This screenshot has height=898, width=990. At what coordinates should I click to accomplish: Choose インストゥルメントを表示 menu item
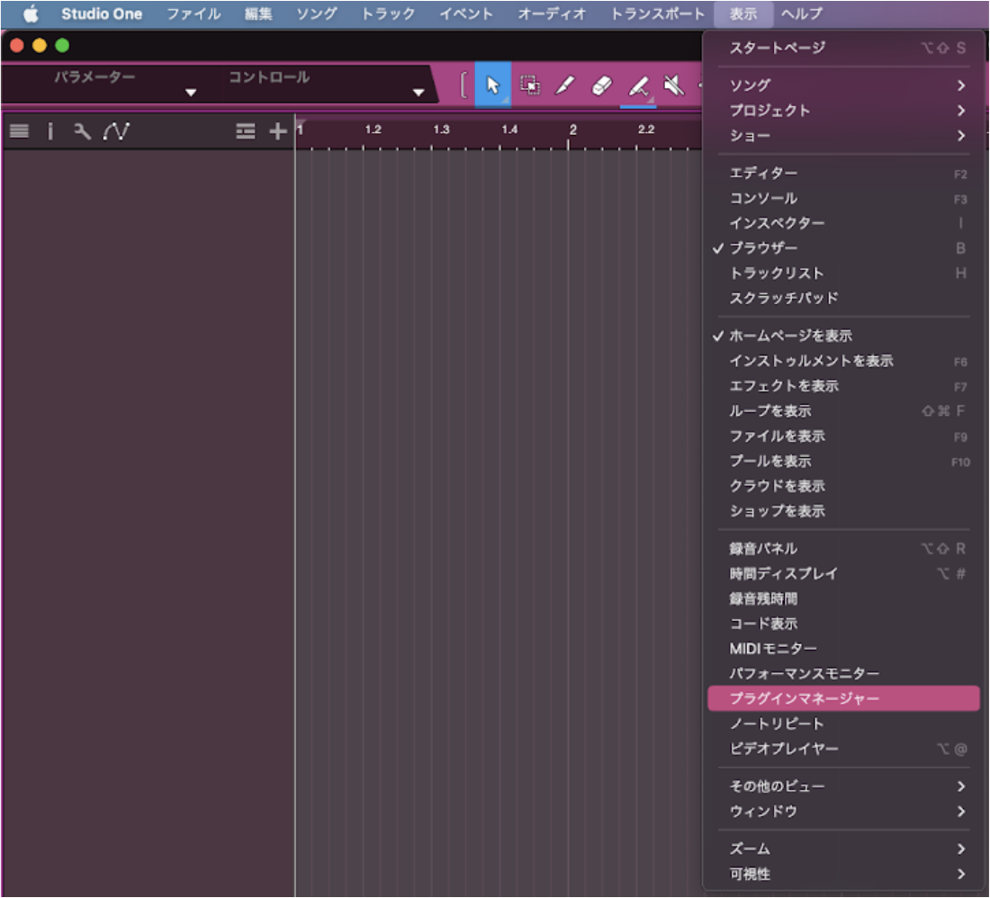coord(843,361)
